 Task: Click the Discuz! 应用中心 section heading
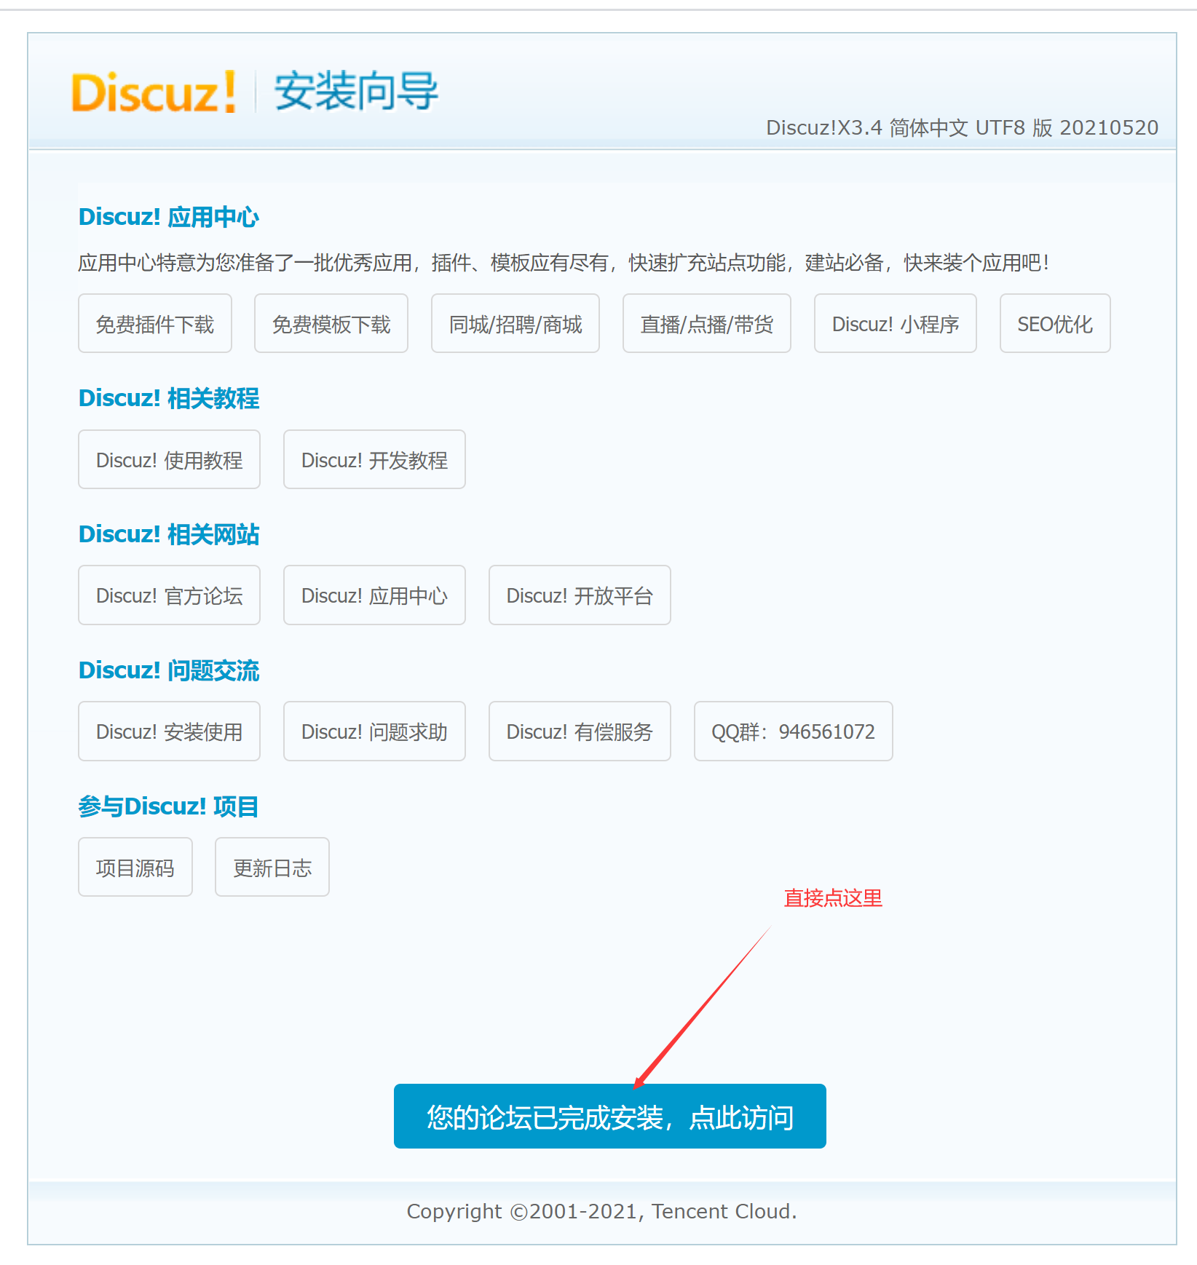tap(169, 217)
